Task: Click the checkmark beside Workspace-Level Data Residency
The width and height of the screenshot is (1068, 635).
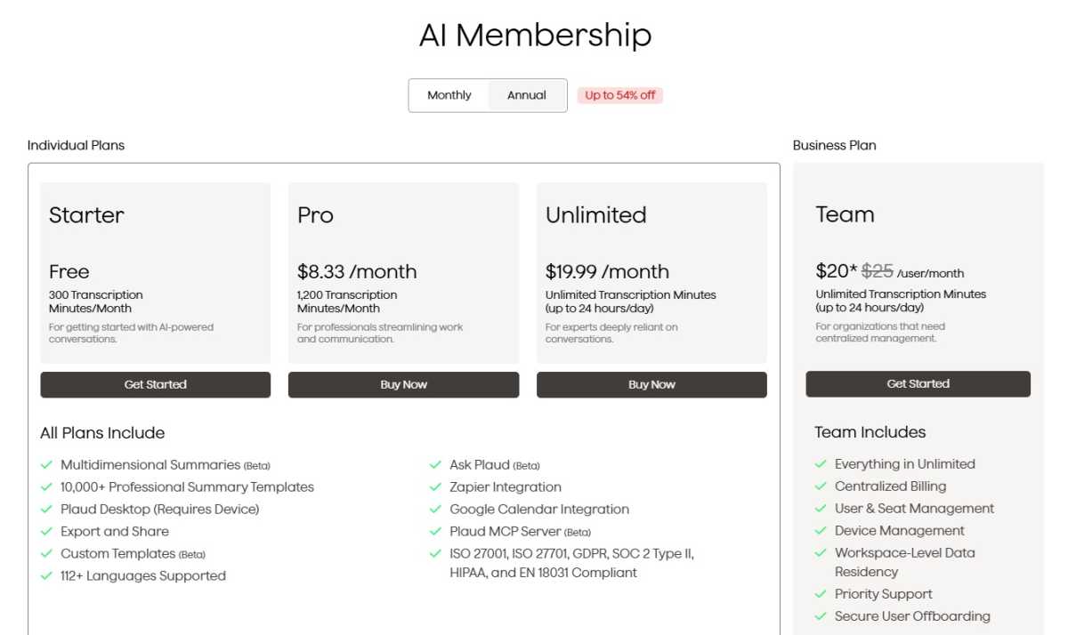Action: [821, 552]
